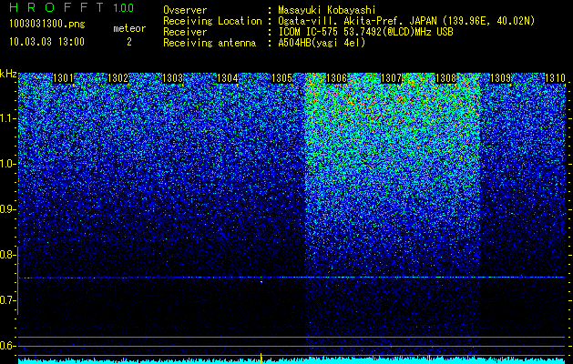Click the kHz axis unit label
The image size is (573, 364).
click(8, 74)
